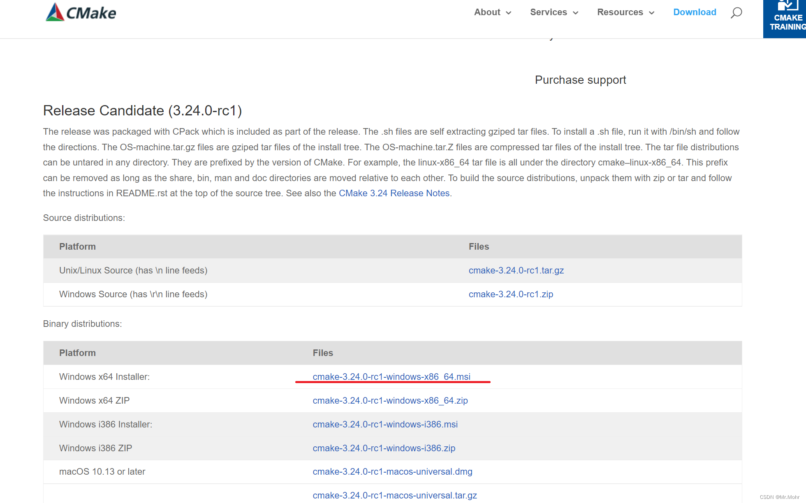The height and width of the screenshot is (503, 806).
Task: Download cmake-3.24.0-rc1.zip Windows source
Action: click(x=511, y=294)
